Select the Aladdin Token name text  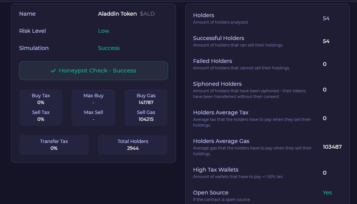point(117,14)
